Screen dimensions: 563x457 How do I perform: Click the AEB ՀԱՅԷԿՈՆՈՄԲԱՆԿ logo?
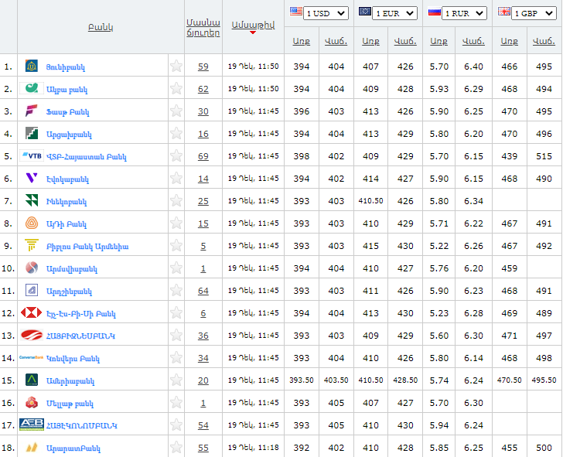(31, 425)
